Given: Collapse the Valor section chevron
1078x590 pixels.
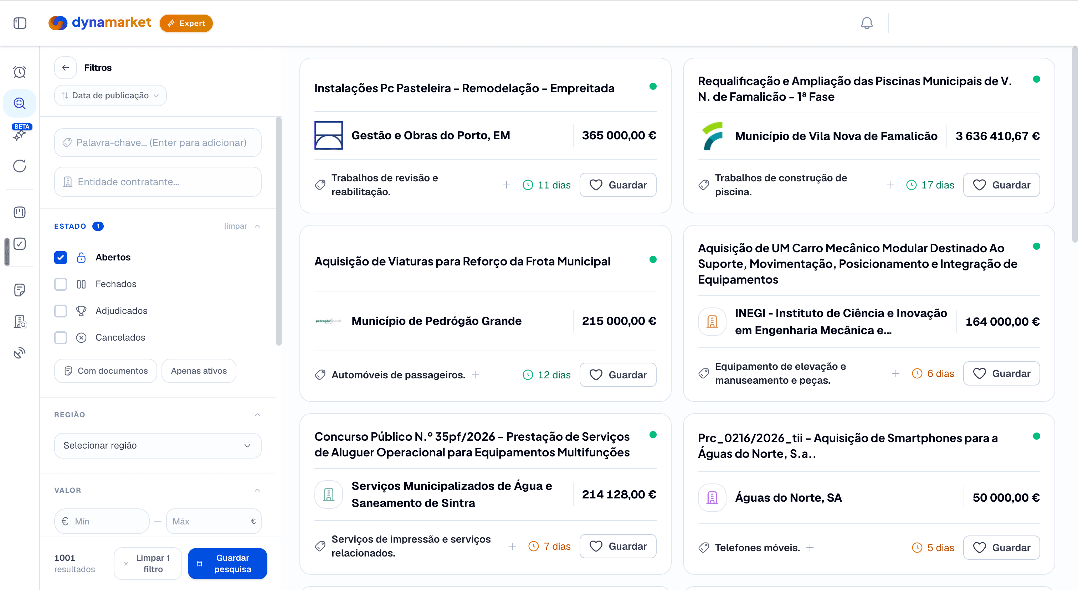Looking at the screenshot, I should (x=257, y=490).
